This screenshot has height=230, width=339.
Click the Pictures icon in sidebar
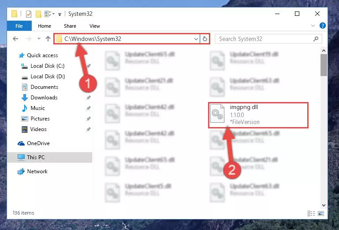pyautogui.click(x=24, y=119)
